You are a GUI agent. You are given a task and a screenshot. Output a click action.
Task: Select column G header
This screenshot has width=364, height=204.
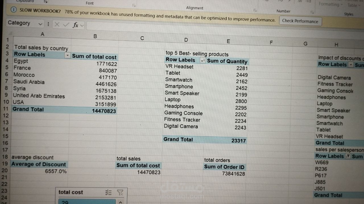(305, 44)
